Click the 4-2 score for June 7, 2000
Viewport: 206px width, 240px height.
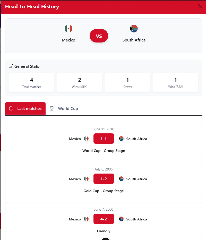104,219
